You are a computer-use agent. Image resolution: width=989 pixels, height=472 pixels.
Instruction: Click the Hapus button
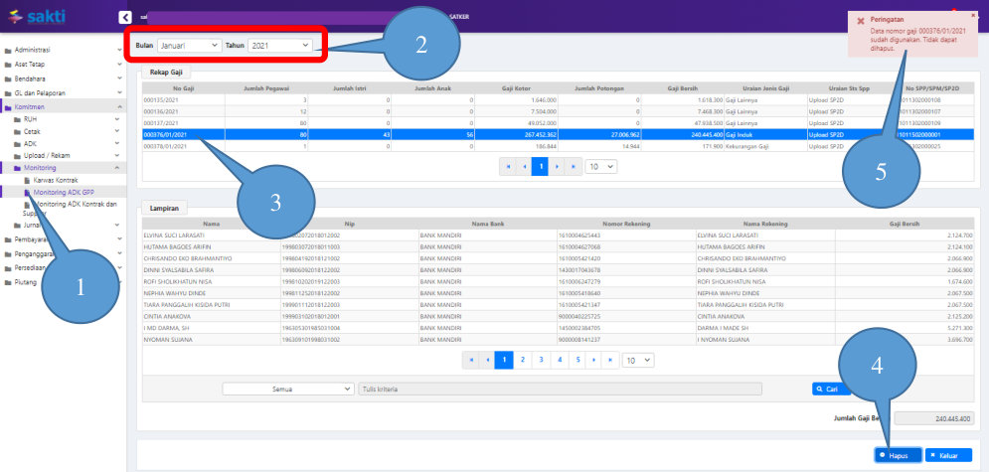(898, 455)
